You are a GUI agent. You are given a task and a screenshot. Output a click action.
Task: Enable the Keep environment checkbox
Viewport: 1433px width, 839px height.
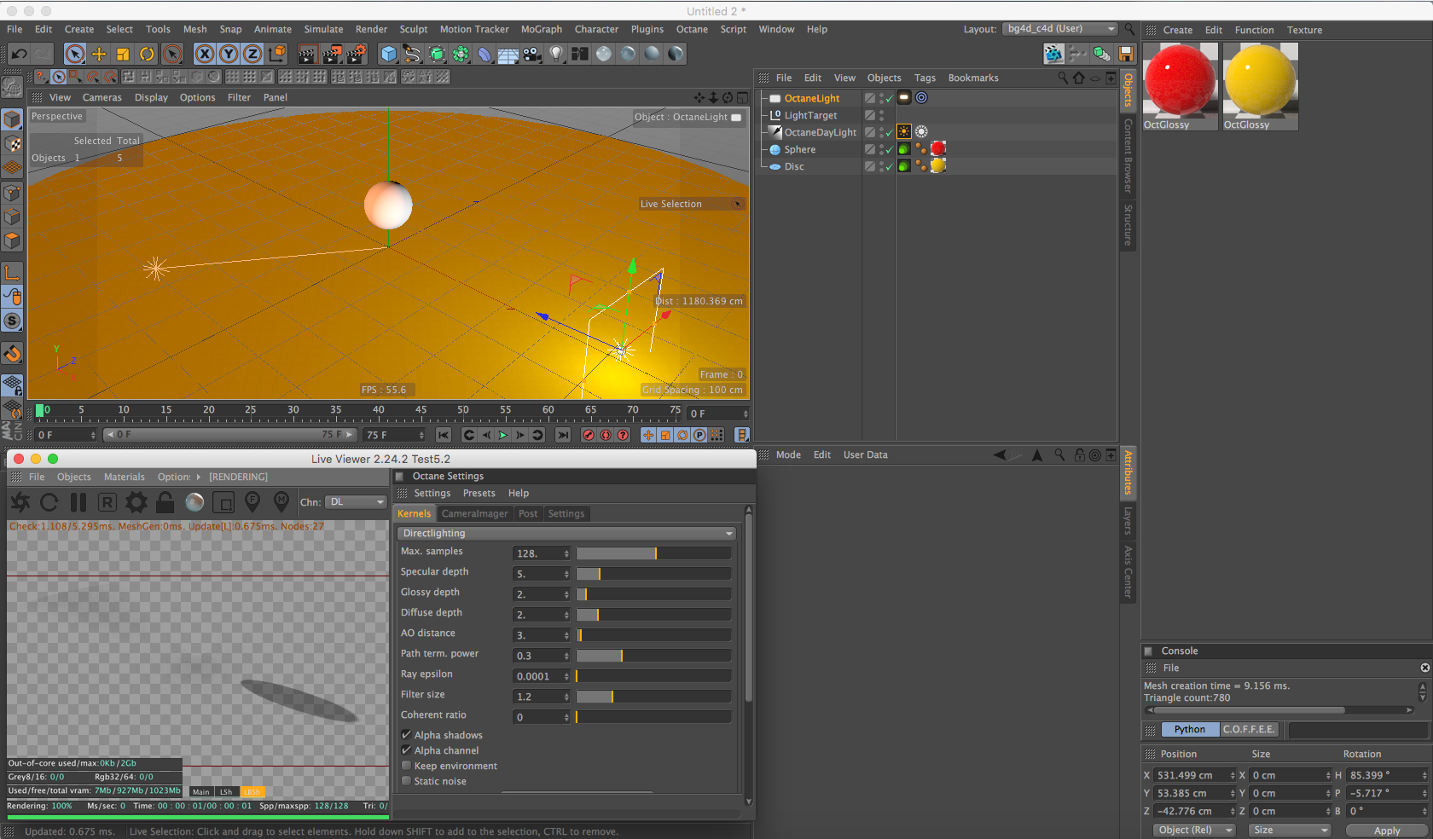(407, 766)
